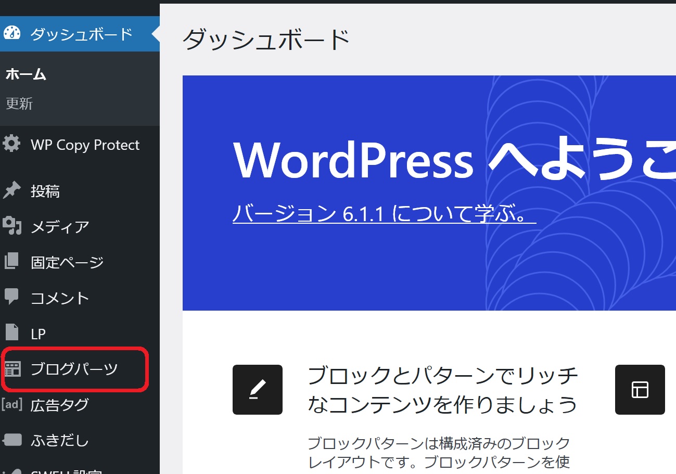Click the layout icon beside ブログパーツ
The height and width of the screenshot is (474, 676).
pyautogui.click(x=12, y=369)
